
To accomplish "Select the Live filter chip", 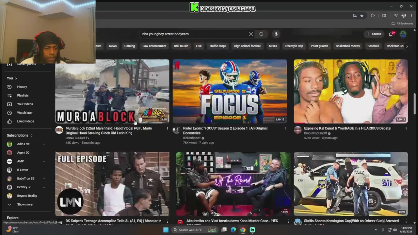I will point(199,46).
